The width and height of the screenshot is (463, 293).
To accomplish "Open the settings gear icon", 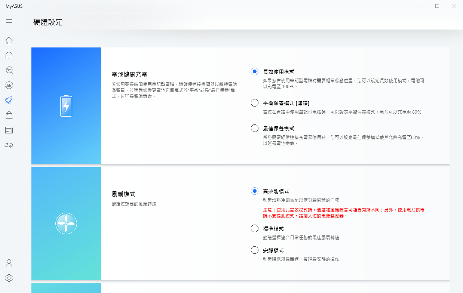I will click(x=9, y=278).
